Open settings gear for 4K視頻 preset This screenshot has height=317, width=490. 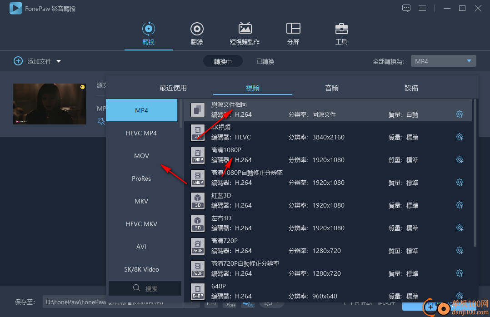click(x=460, y=137)
